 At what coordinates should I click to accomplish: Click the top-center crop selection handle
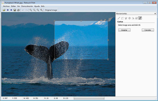[81, 21]
